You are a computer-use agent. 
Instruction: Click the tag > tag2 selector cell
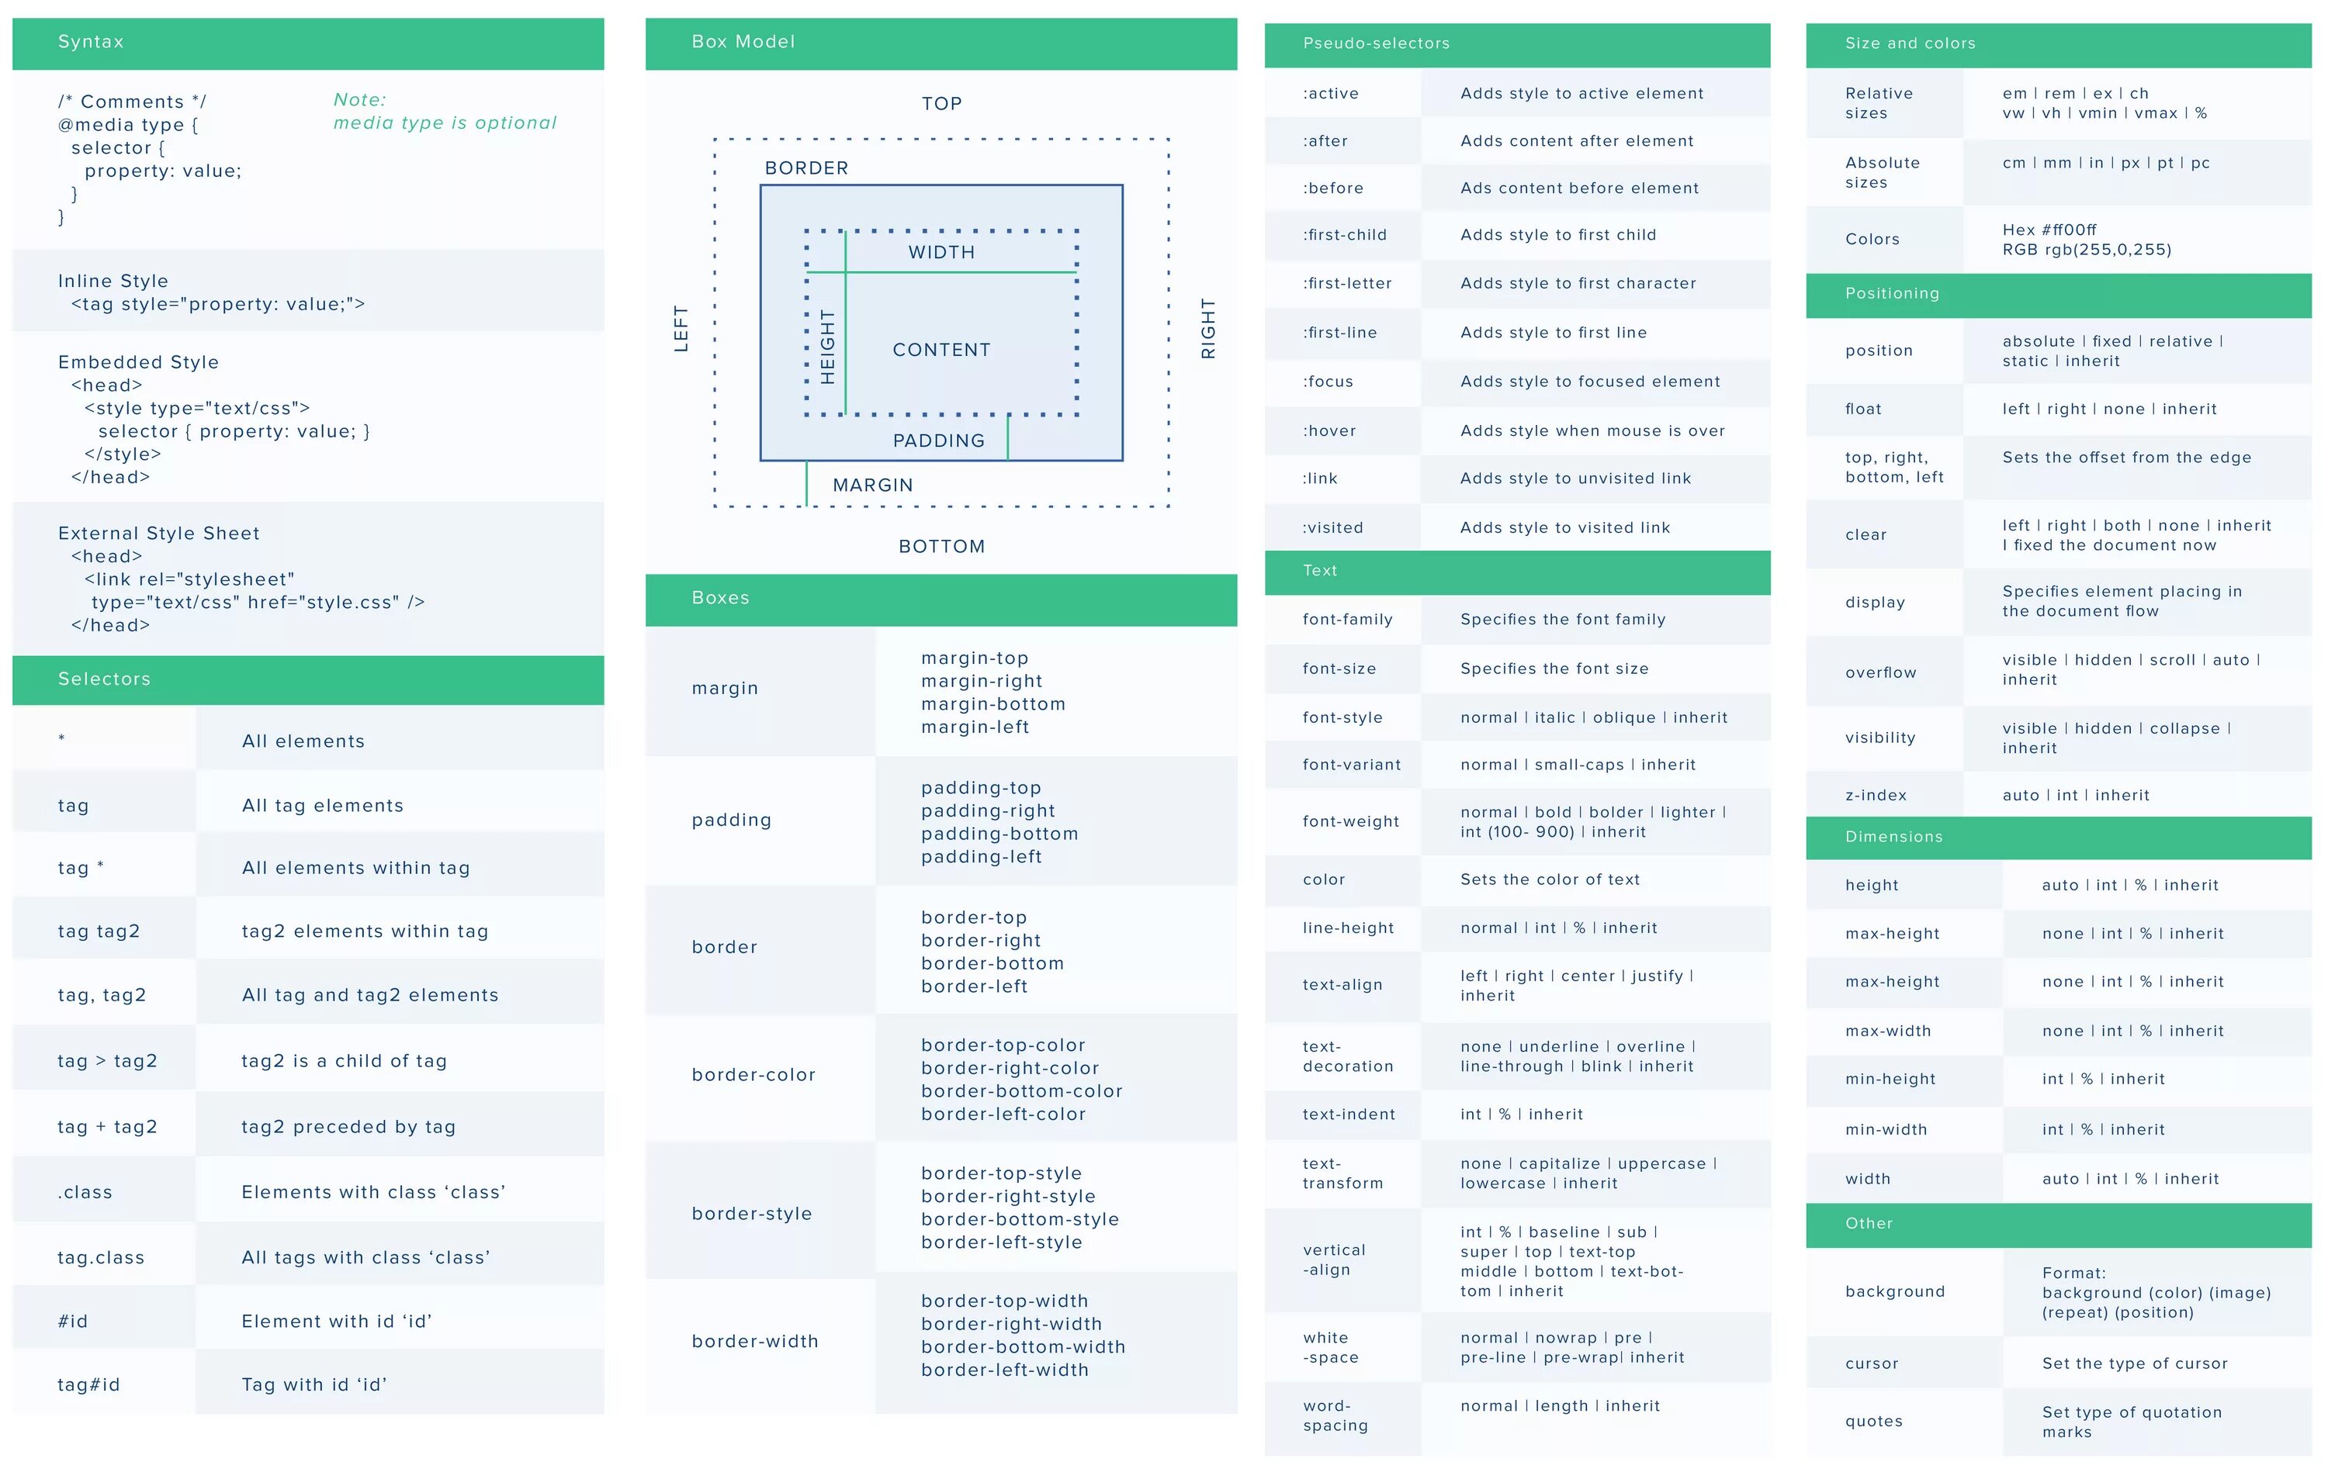click(x=106, y=1061)
